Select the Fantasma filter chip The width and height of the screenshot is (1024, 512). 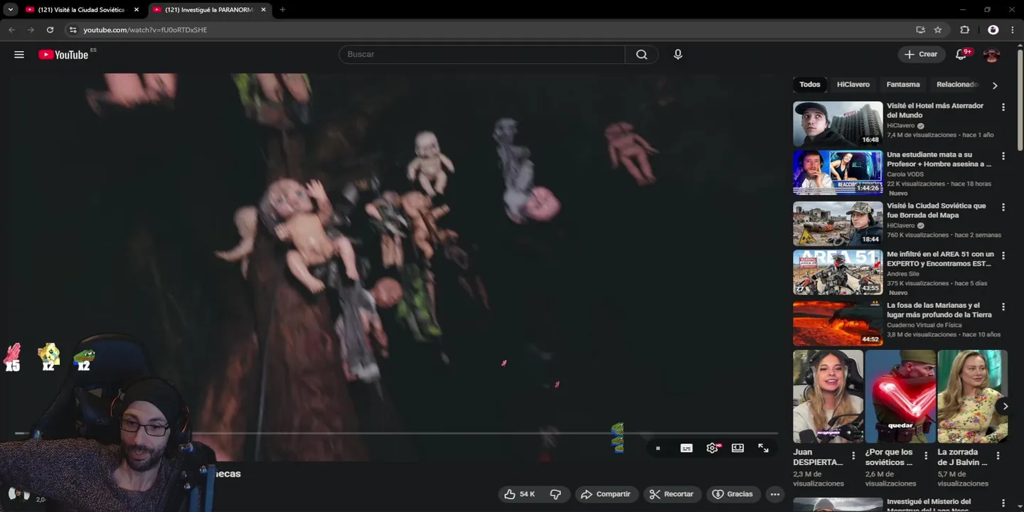point(903,85)
